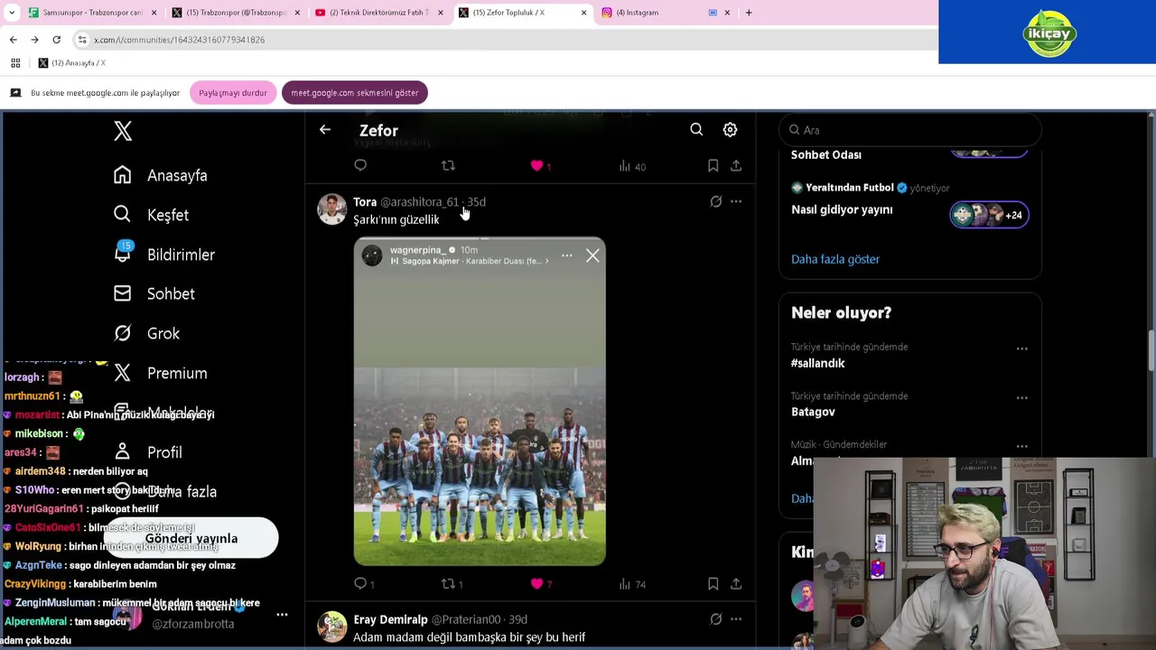Open the X logo home icon
1156x650 pixels.
(x=123, y=131)
